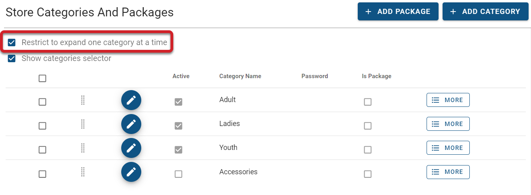Toggle the Active checkbox for Accessories

(178, 174)
